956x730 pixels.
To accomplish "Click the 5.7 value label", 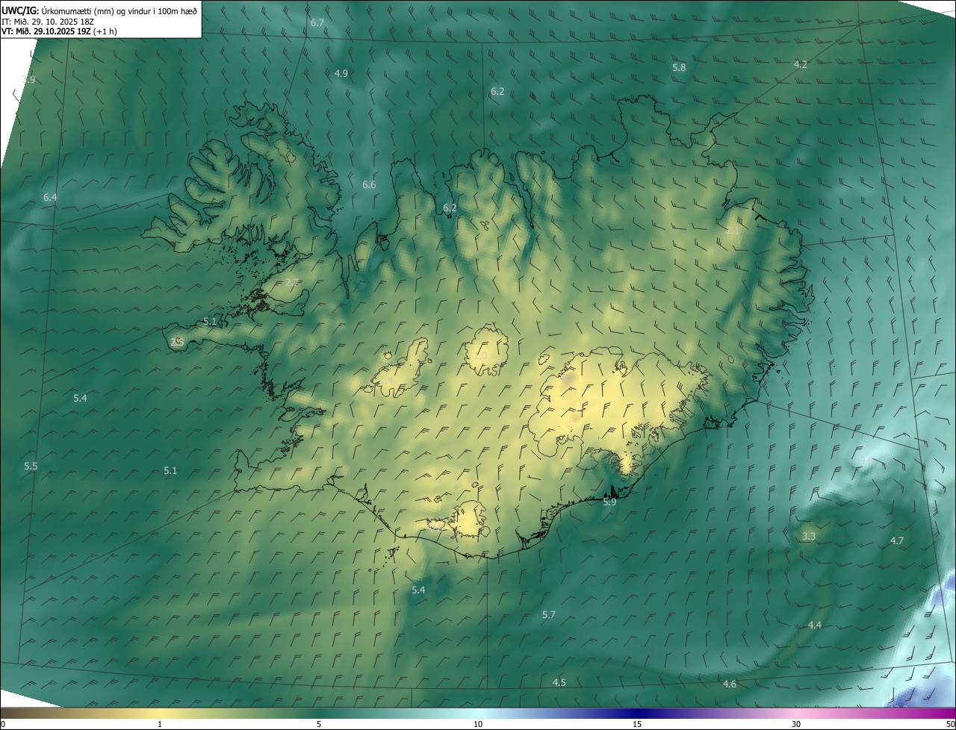I will tap(549, 614).
